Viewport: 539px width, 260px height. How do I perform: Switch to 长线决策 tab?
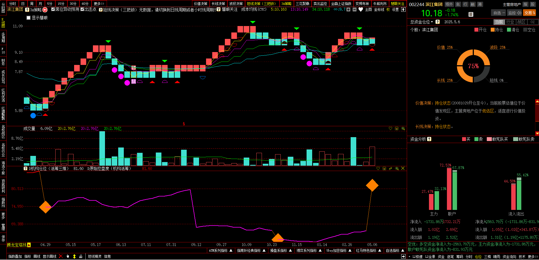point(218,4)
